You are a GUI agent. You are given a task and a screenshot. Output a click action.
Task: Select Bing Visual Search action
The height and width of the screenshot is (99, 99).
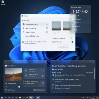[36, 24]
